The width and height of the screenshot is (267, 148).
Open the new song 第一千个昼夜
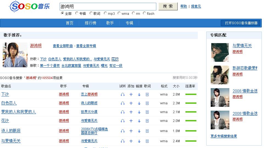point(50,66)
